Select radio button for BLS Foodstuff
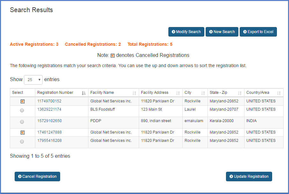The image size is (289, 194). pos(22,110)
